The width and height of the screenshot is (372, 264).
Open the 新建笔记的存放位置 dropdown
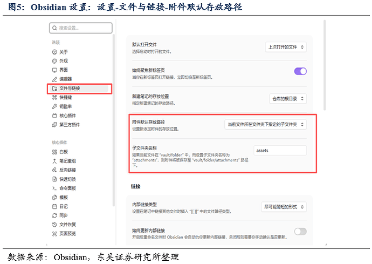288,99
